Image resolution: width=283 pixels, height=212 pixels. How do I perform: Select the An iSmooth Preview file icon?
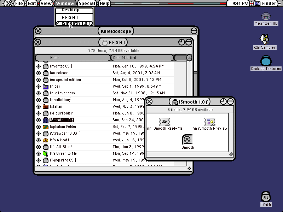209,122
